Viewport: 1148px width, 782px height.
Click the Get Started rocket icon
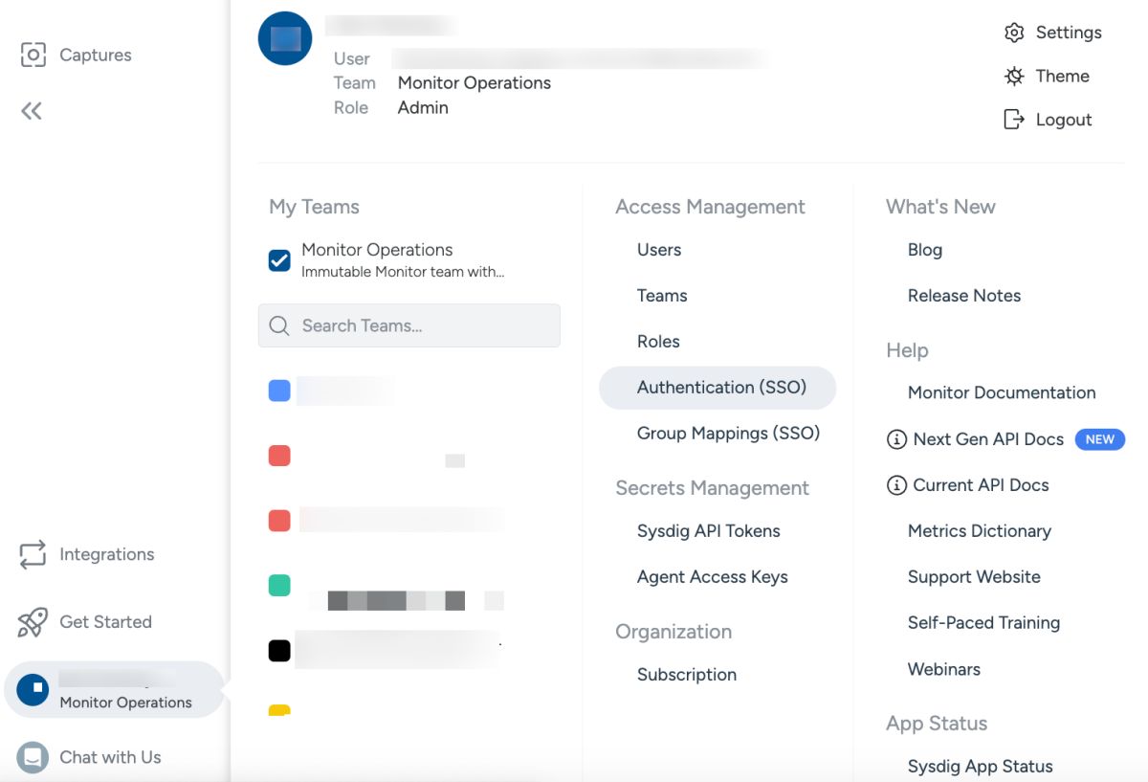[x=33, y=622]
